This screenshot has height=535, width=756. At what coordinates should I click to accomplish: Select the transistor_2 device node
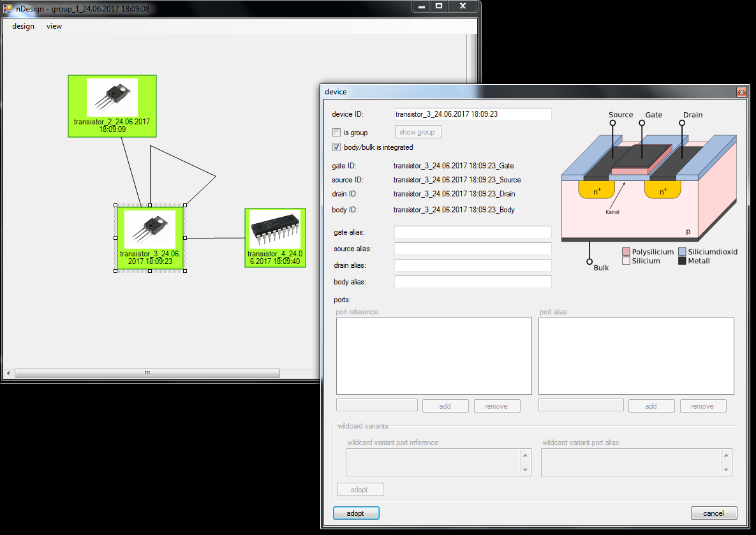click(112, 106)
